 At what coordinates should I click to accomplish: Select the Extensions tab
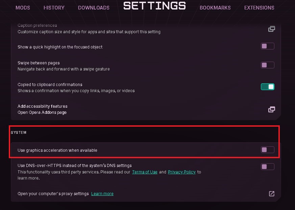point(259,7)
